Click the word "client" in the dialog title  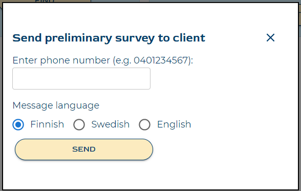pyautogui.click(x=189, y=38)
